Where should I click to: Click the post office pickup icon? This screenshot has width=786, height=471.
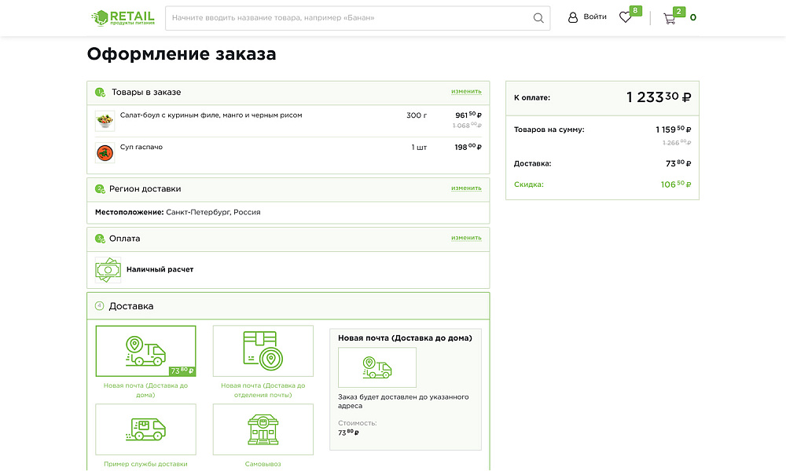pyautogui.click(x=263, y=350)
